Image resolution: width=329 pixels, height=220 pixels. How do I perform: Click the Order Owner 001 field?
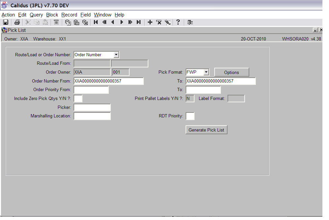(121, 72)
